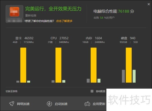This screenshot has height=111, width=152.
Task: Click the overall score 76188
Action: click(x=124, y=11)
